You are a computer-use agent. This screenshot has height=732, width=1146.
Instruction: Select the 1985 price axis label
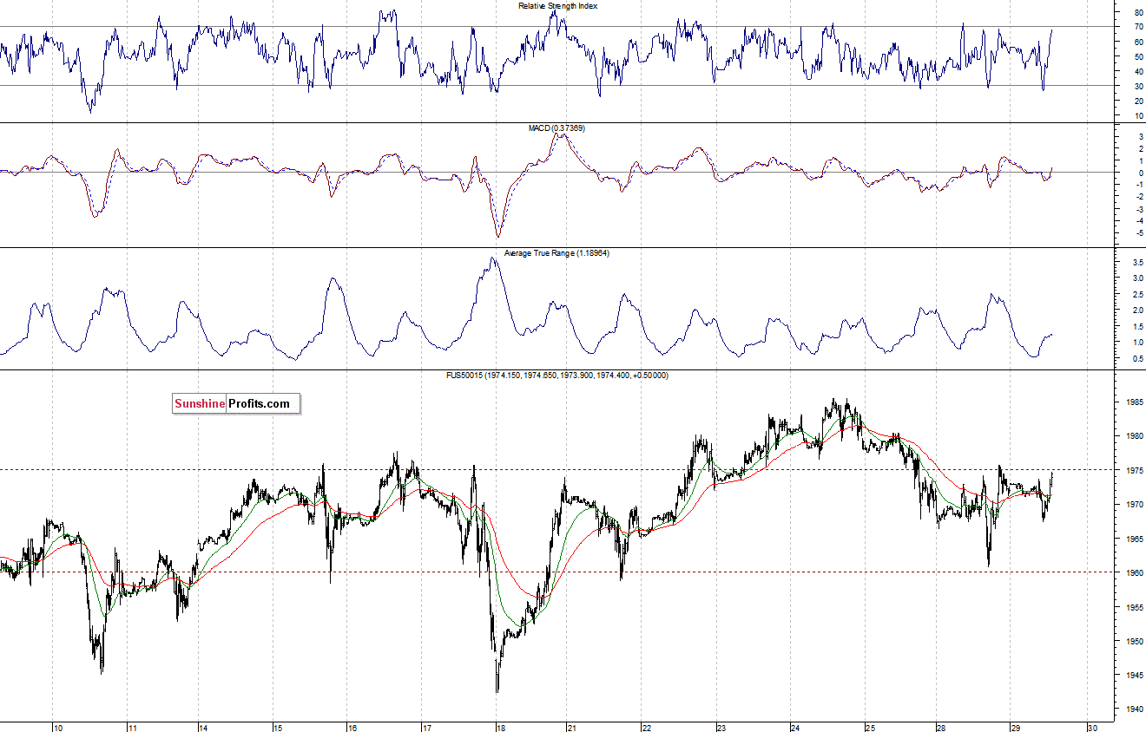click(x=1134, y=402)
